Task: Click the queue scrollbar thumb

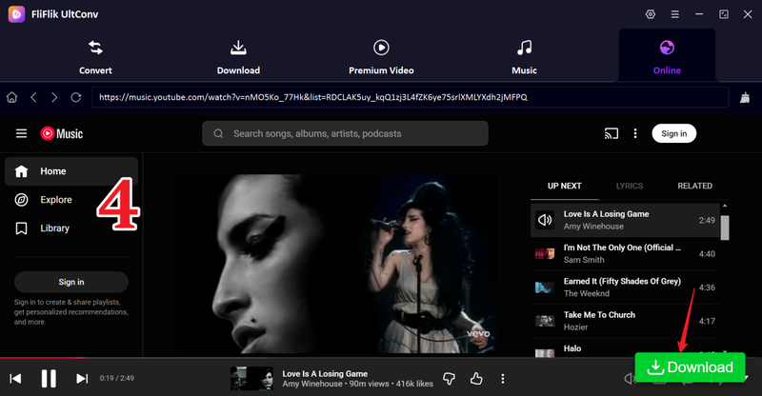Action: pos(725,228)
